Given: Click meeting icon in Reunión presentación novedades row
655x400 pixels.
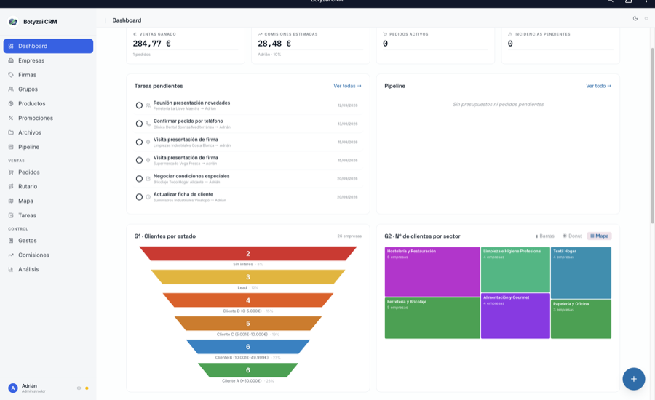Looking at the screenshot, I should point(148,105).
